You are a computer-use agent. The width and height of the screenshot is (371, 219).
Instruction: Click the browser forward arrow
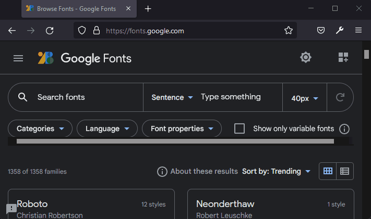tap(31, 31)
